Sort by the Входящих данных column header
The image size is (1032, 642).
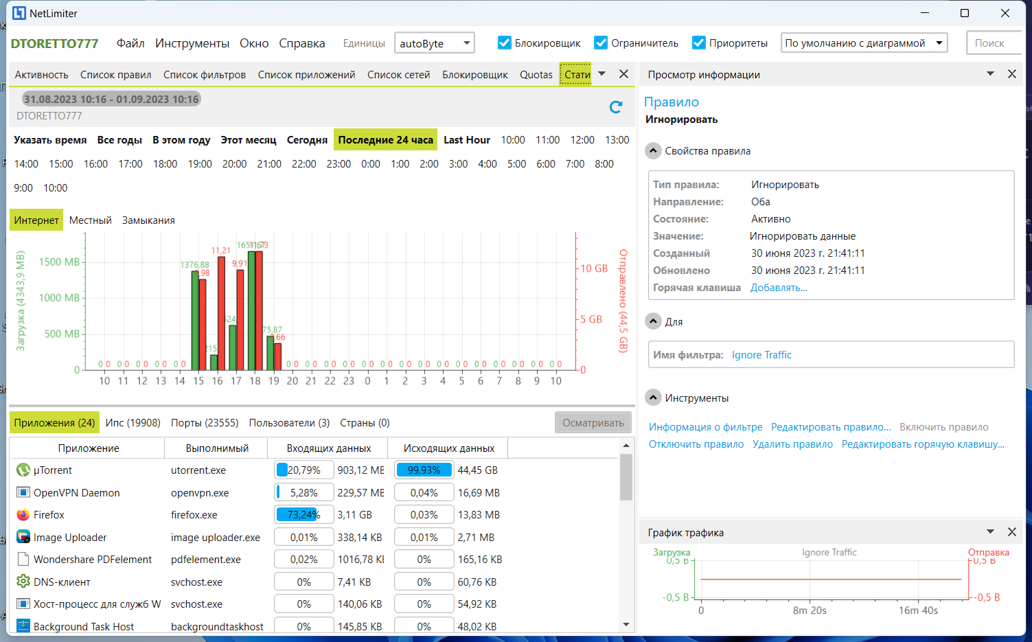(328, 448)
